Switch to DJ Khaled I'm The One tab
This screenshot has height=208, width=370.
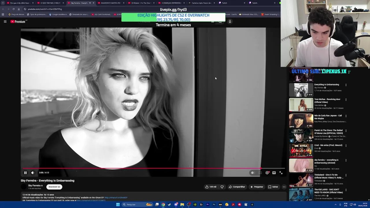click(141, 3)
